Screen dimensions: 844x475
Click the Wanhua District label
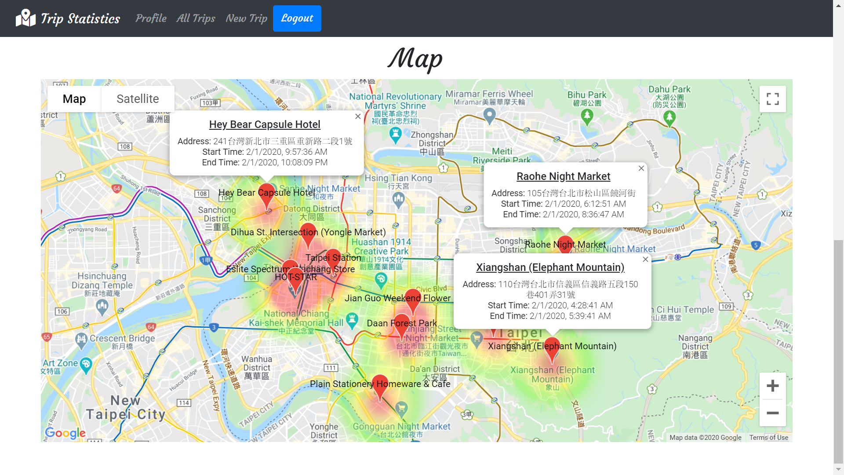tap(257, 367)
